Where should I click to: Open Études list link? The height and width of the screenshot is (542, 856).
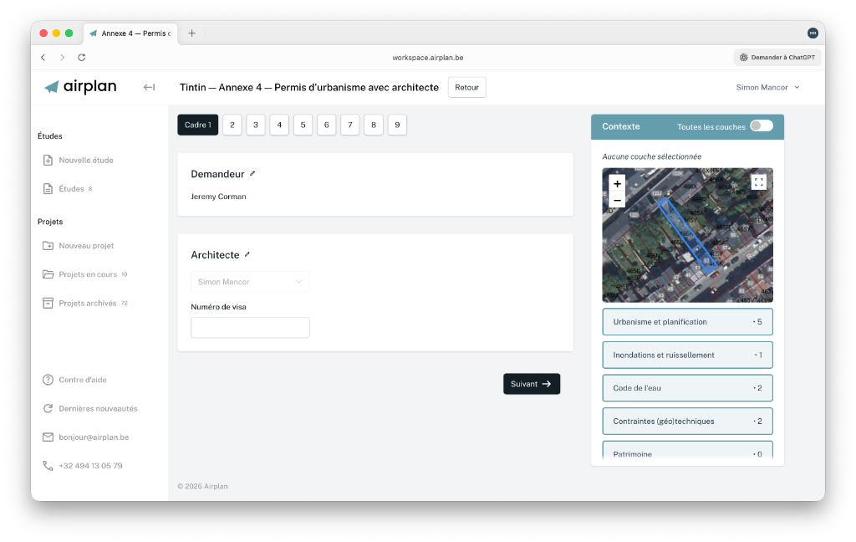tap(72, 188)
